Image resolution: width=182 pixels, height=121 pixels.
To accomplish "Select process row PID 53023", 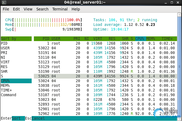I will pyautogui.click(x=105, y=100).
